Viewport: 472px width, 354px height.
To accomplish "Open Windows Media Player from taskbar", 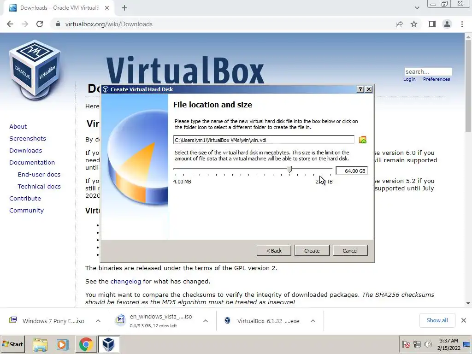I will pos(63,344).
